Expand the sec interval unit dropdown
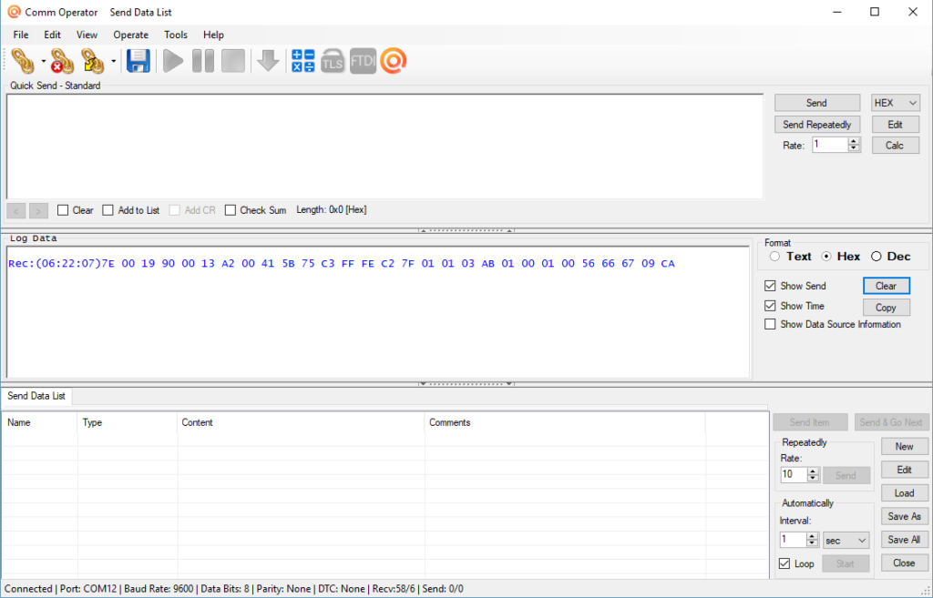This screenshot has width=933, height=598. (846, 540)
